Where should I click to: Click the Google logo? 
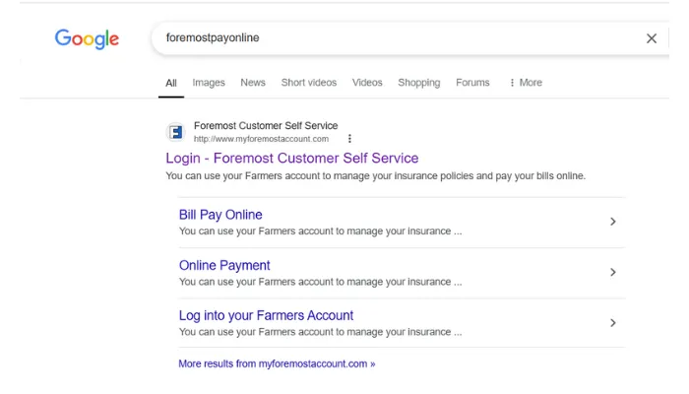click(87, 39)
